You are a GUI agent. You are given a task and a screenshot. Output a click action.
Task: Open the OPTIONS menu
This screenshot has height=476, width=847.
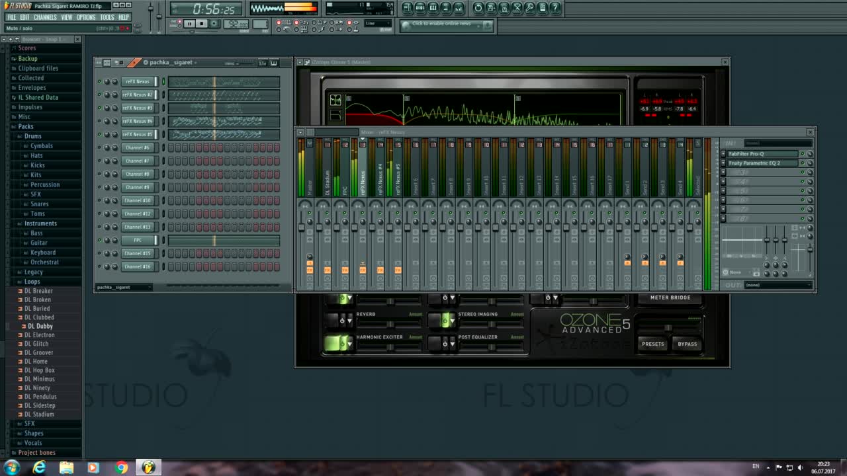click(x=86, y=17)
